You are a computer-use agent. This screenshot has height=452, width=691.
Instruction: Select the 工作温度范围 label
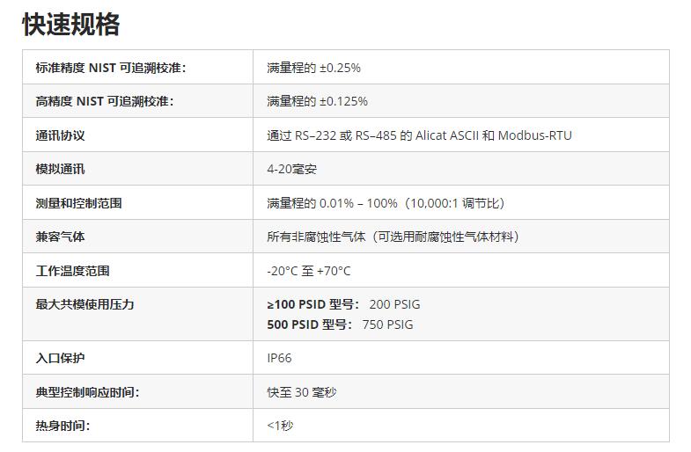72,271
